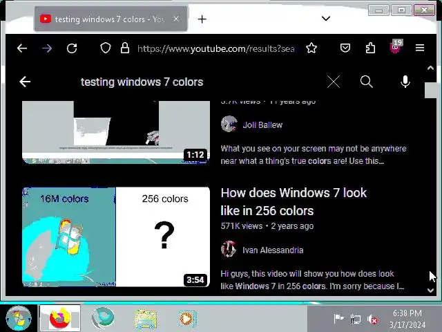Open the network status tray icon
The height and width of the screenshot is (332, 442).
pos(355,320)
